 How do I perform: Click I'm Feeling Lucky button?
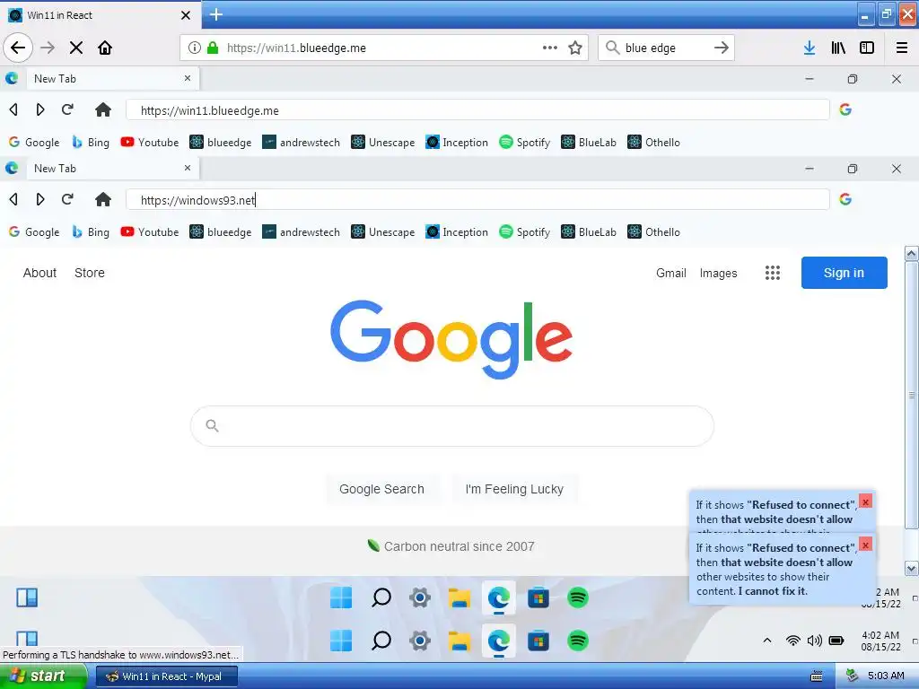pyautogui.click(x=514, y=489)
